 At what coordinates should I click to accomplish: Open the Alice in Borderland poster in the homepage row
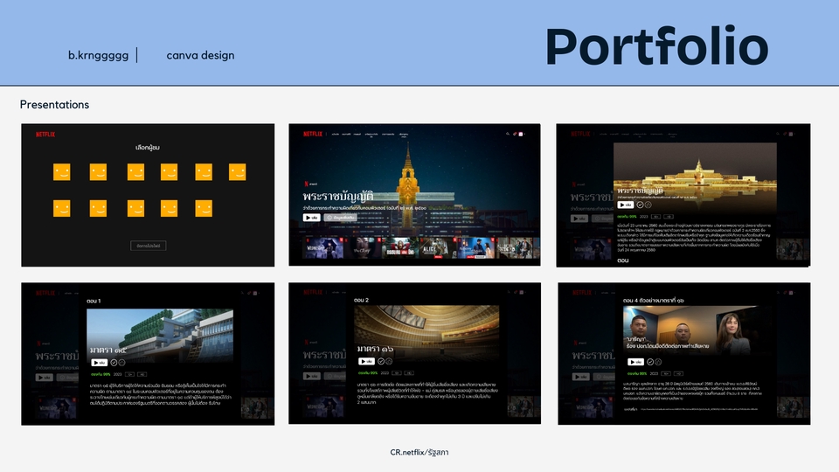click(438, 248)
